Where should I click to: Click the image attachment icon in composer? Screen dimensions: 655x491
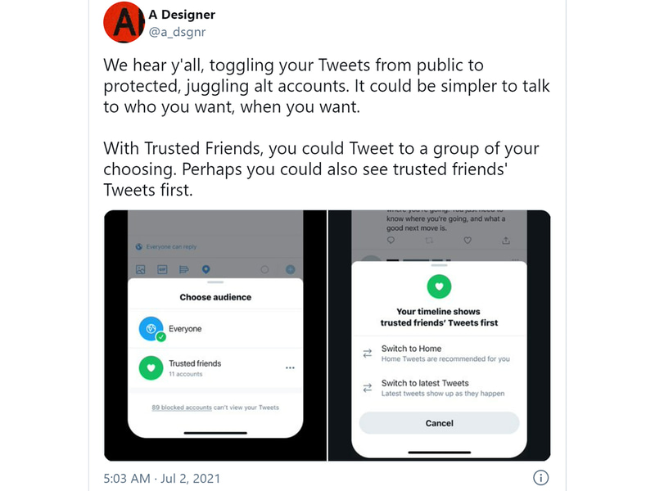tap(141, 269)
